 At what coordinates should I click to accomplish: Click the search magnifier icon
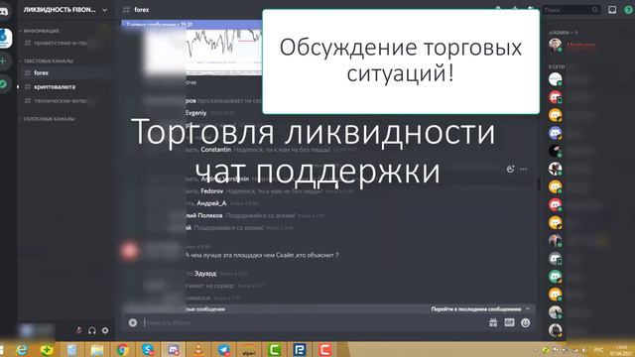pos(595,10)
